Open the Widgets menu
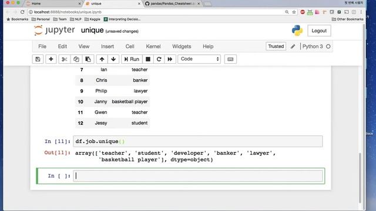The width and height of the screenshot is (376, 211). (x=182, y=46)
